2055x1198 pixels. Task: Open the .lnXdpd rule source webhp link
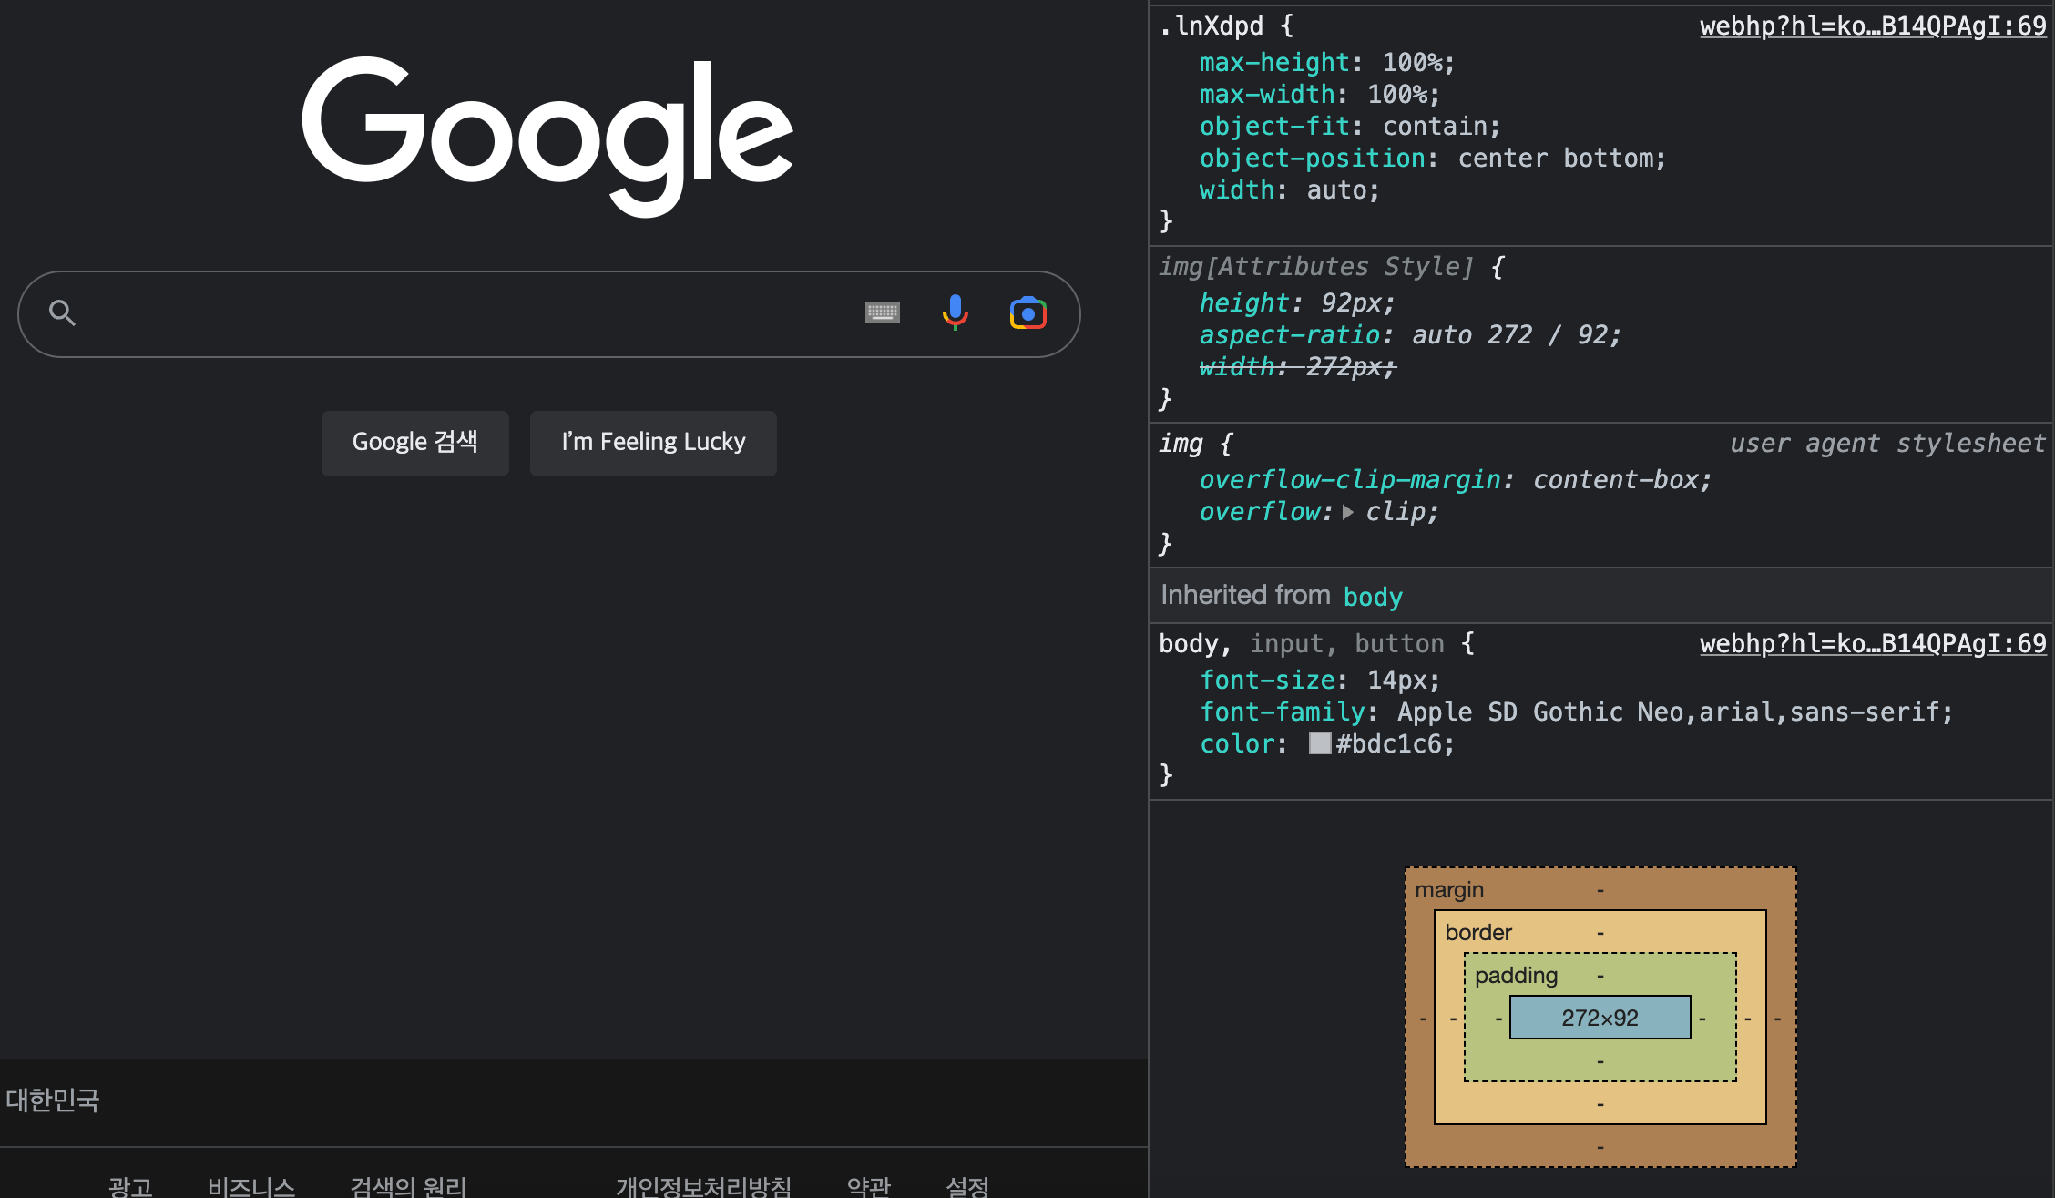coord(1872,26)
